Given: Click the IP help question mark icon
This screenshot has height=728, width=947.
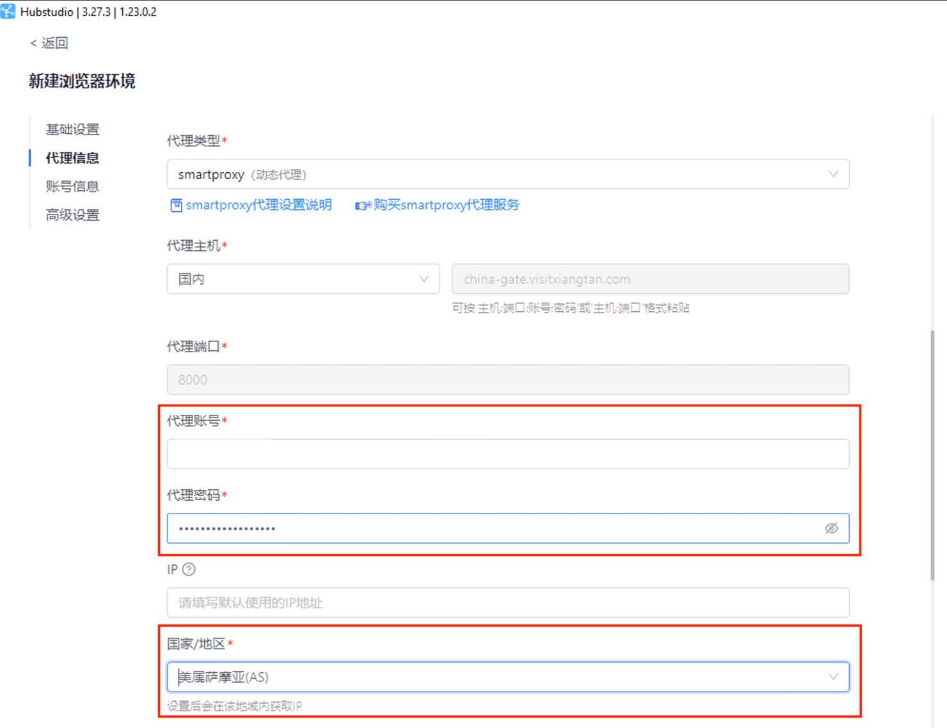Looking at the screenshot, I should [x=189, y=569].
